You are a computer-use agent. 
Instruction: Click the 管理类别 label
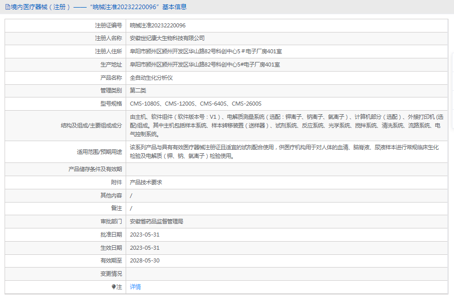click(x=111, y=90)
